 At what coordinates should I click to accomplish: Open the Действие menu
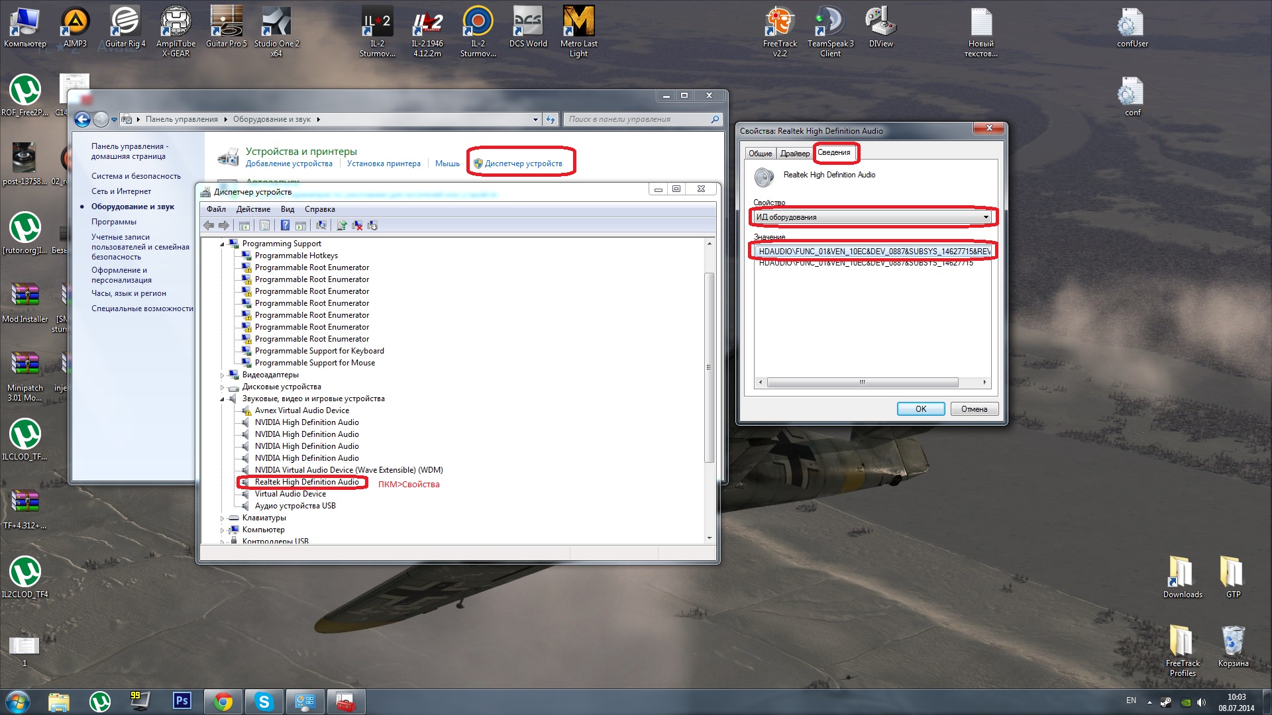(x=253, y=209)
